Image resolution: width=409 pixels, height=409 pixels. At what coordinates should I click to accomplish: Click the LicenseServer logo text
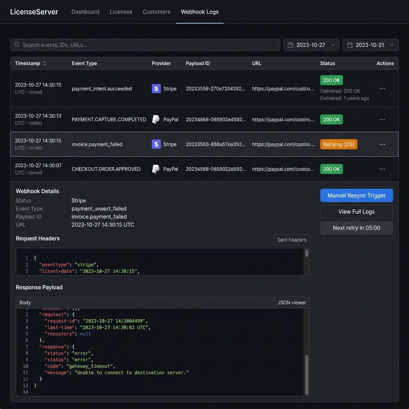[x=34, y=12]
